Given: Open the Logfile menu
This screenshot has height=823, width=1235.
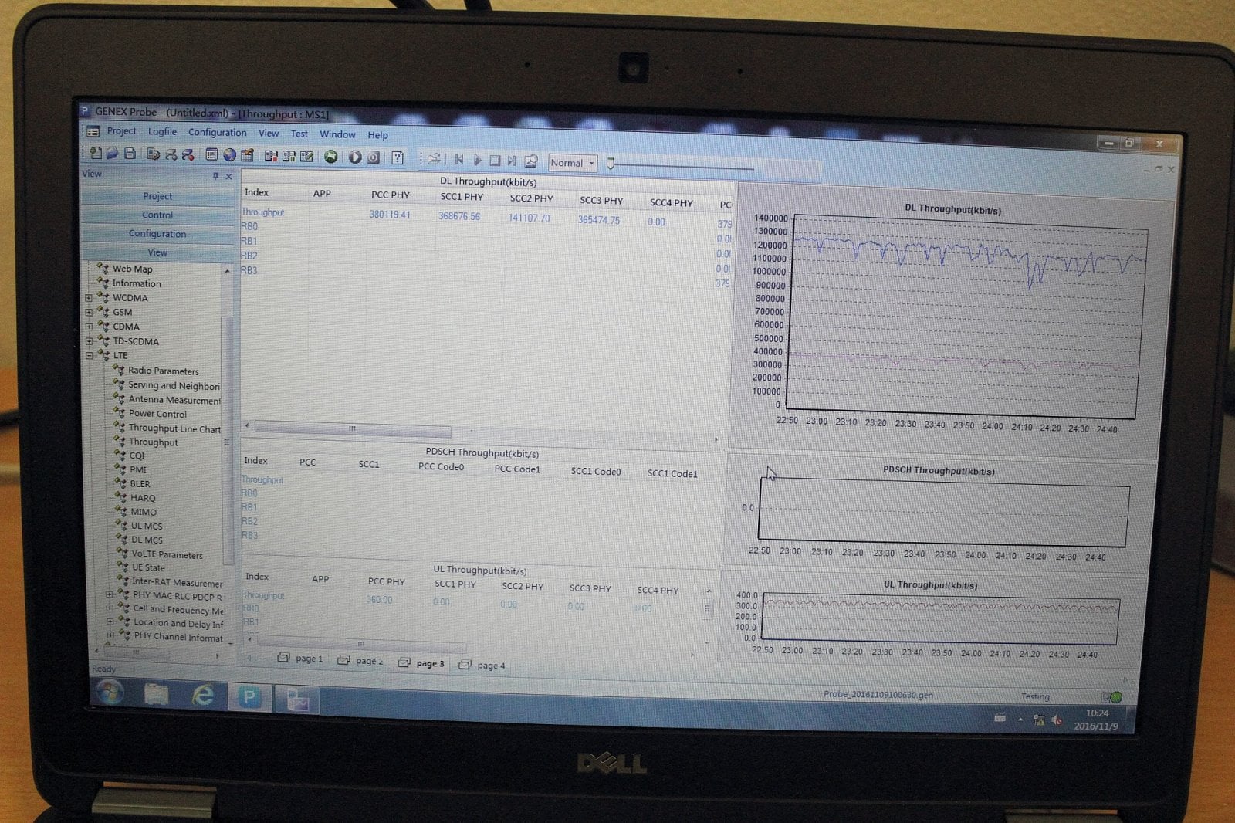Looking at the screenshot, I should (161, 131).
